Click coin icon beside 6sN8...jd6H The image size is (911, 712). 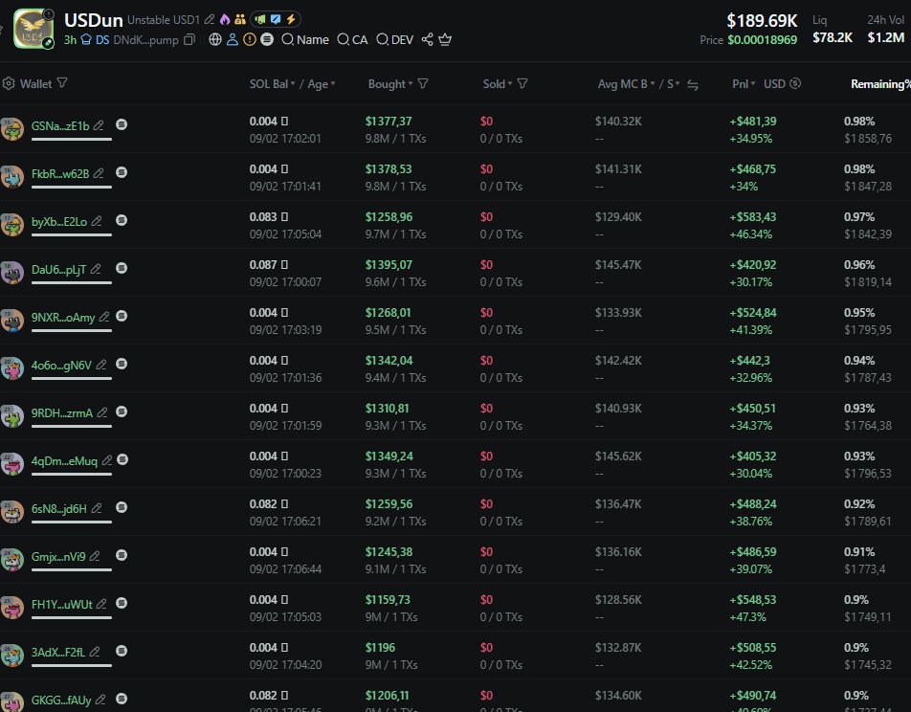[x=122, y=507]
